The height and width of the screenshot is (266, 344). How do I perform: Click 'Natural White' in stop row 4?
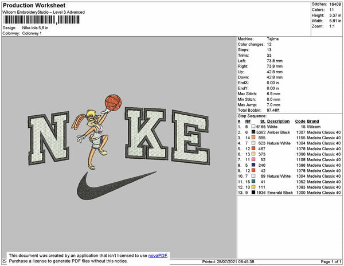click(279, 143)
